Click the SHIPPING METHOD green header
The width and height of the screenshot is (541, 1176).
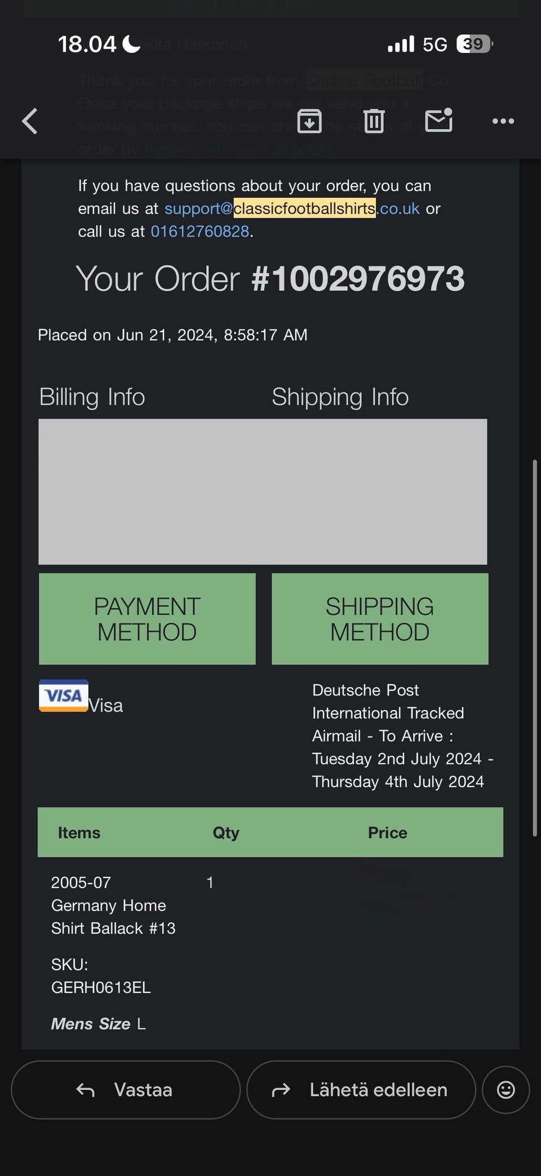point(380,619)
